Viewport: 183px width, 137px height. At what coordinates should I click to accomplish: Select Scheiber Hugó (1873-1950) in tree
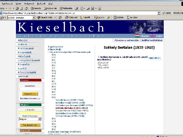tap(70, 103)
